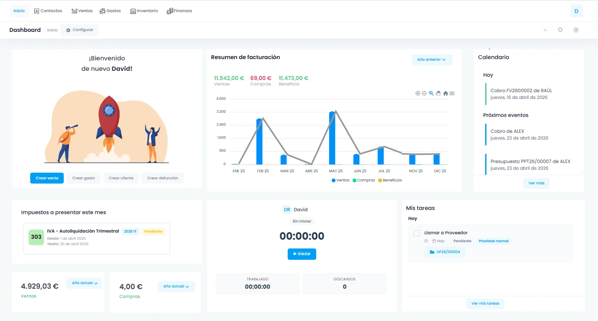This screenshot has width=598, height=321.
Task: Toggle Beneficios orange legend marker
Action: [380, 180]
